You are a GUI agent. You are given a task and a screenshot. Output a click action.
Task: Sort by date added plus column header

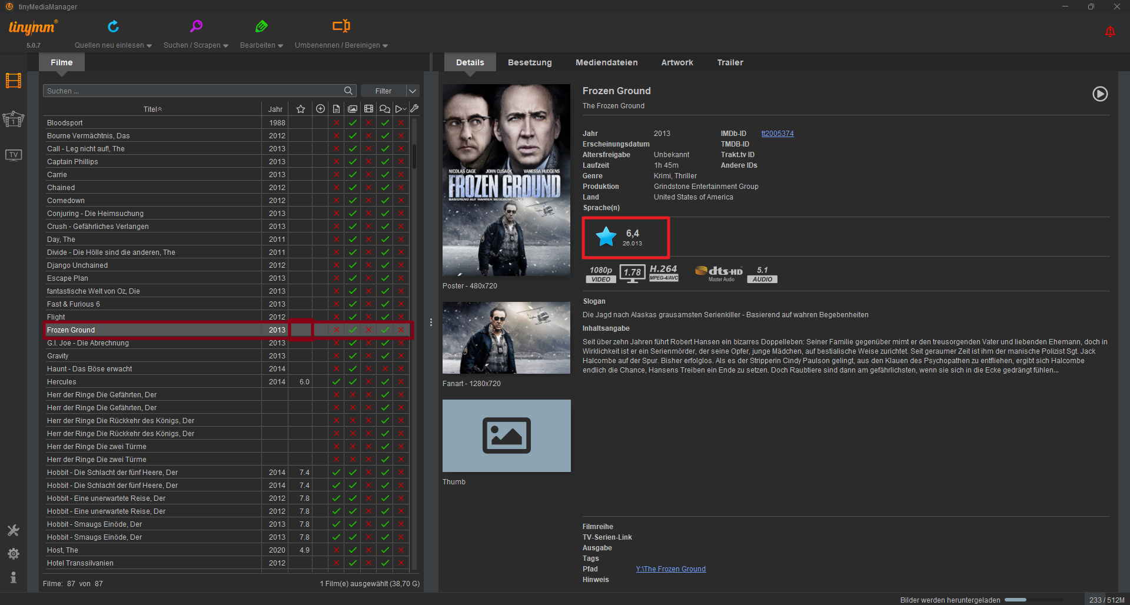pos(320,109)
